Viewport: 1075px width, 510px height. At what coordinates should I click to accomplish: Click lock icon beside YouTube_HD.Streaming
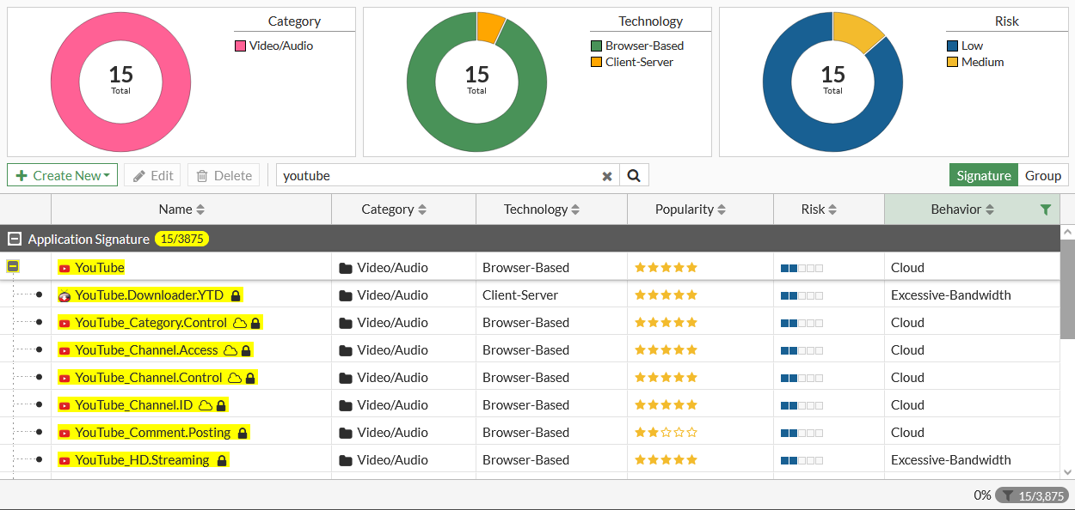pyautogui.click(x=222, y=460)
